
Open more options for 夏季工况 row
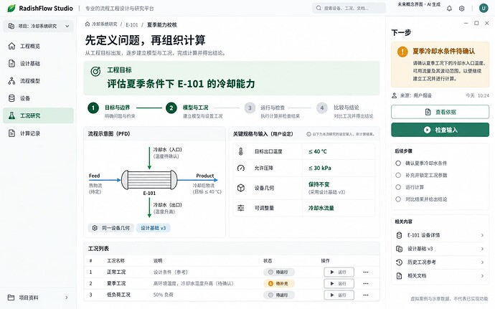(366, 283)
